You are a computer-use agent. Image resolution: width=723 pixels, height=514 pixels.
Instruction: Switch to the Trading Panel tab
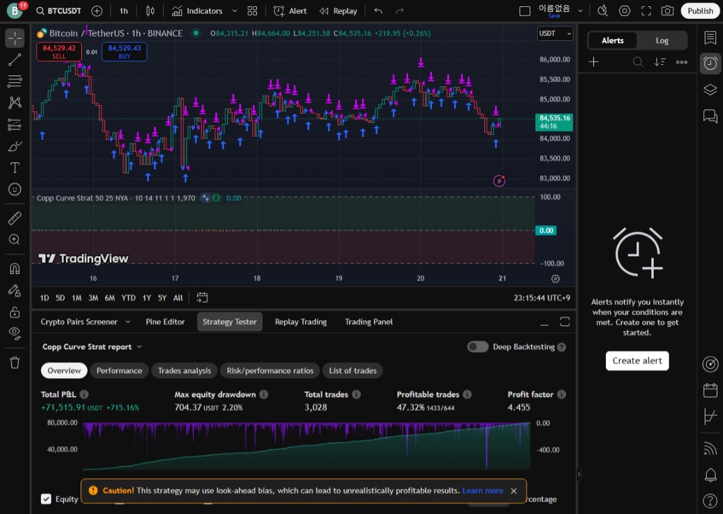pos(368,322)
